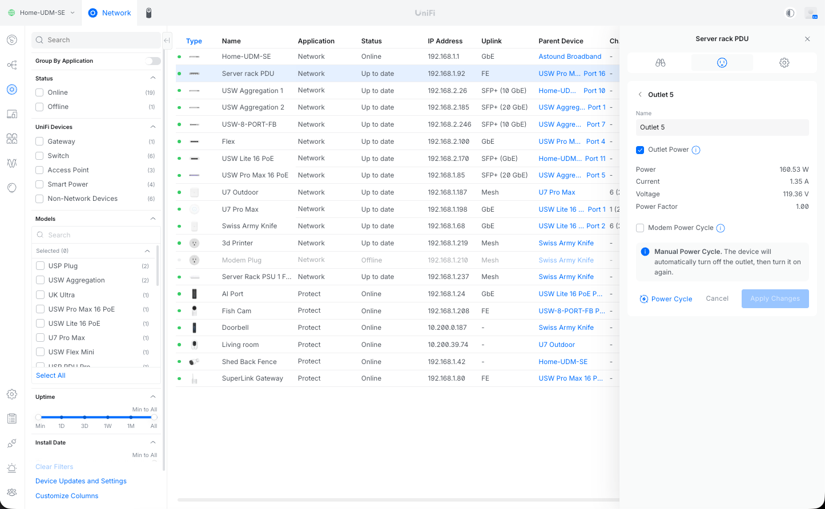Screen dimensions: 825x509
Task: Click the alarm siren icon in sidebar
Action: click(x=12, y=468)
